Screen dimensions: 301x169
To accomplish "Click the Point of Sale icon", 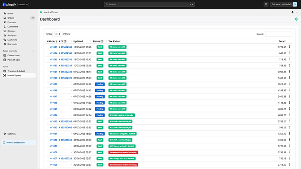I will [x=5, y=60].
